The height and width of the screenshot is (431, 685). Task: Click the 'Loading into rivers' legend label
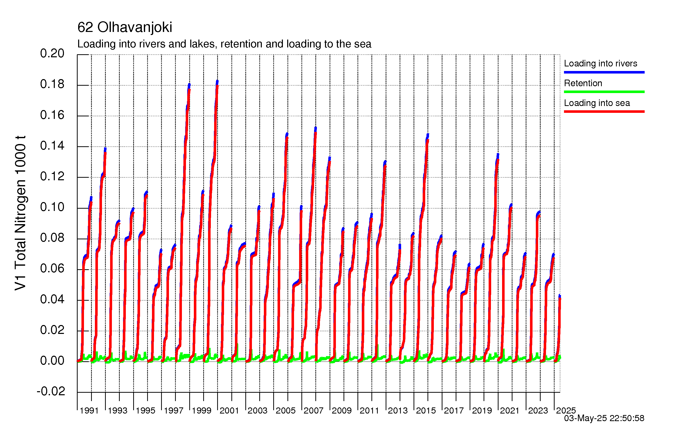click(x=601, y=63)
